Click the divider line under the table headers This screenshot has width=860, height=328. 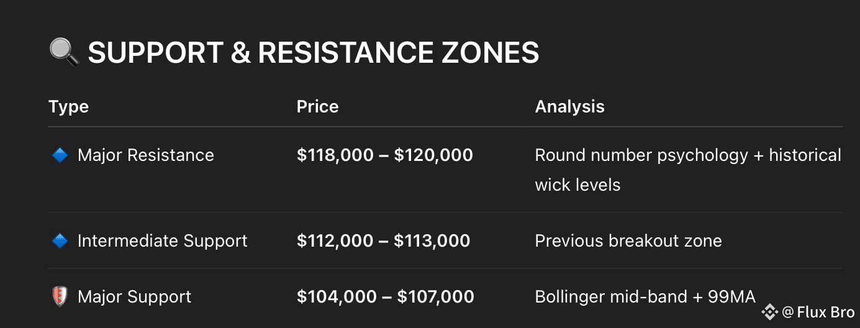(445, 127)
